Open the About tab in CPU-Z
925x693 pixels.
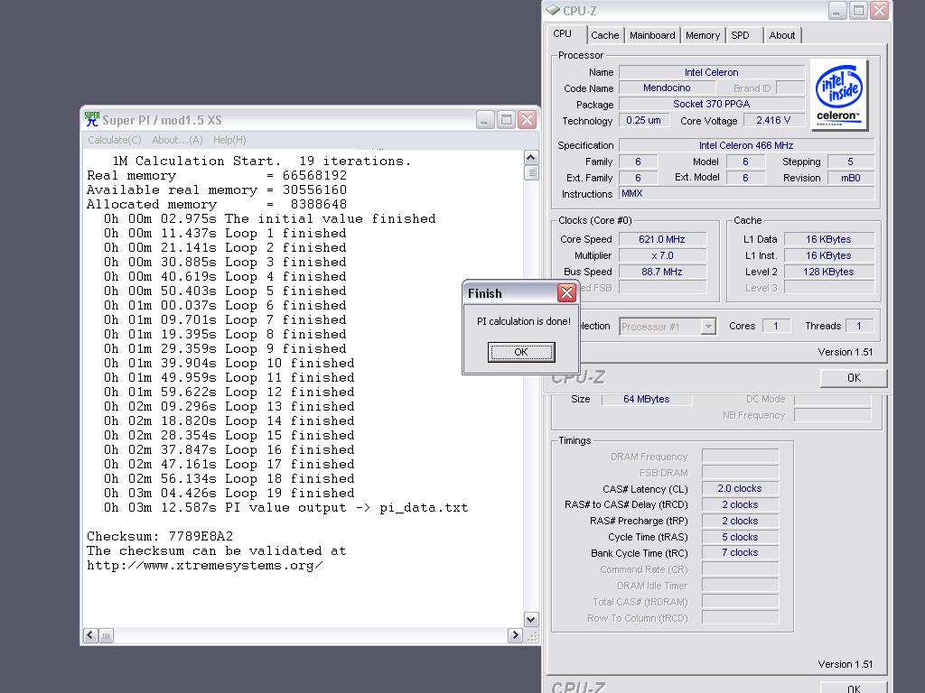781,35
